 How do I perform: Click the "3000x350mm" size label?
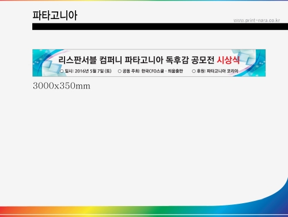point(62,86)
